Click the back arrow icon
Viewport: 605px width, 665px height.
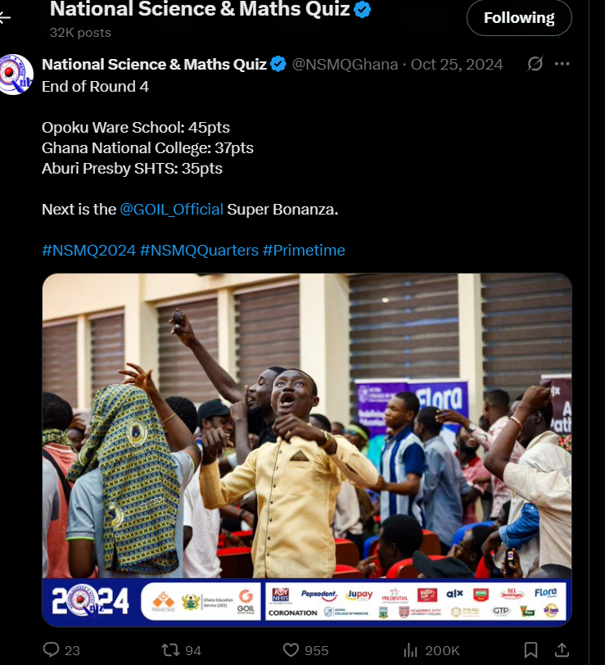coord(4,17)
